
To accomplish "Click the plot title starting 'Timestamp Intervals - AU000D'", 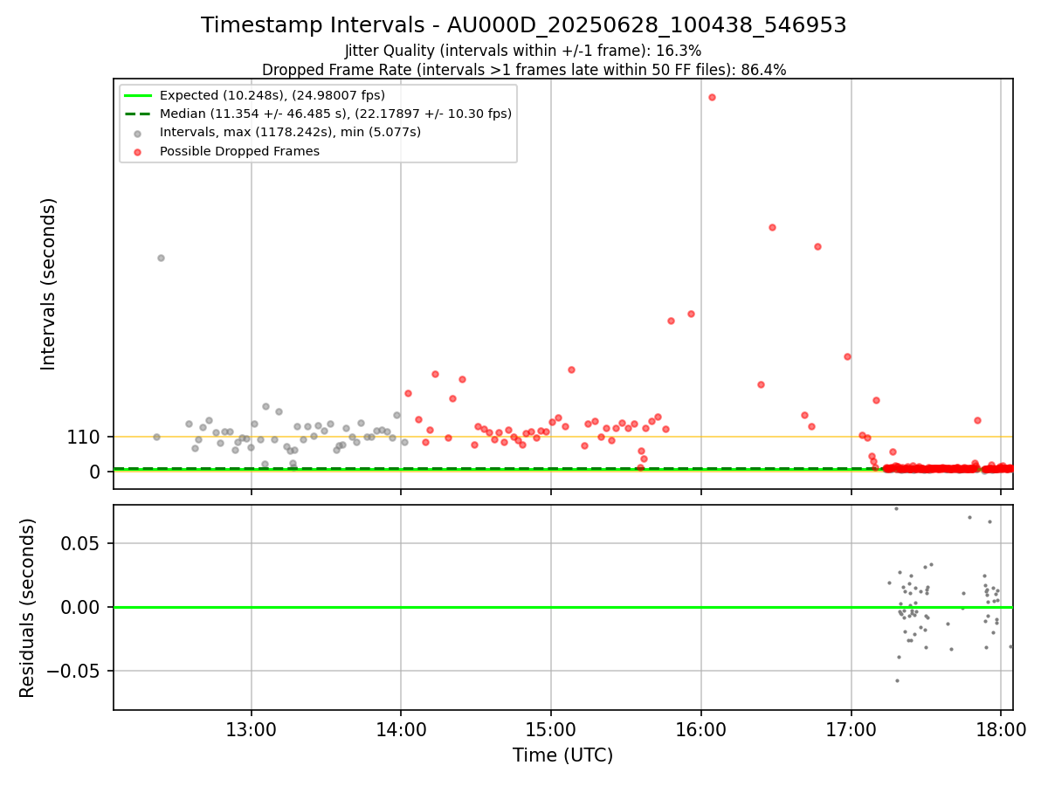I will (523, 25).
